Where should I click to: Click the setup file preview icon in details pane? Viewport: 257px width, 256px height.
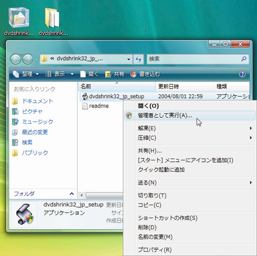click(x=25, y=214)
